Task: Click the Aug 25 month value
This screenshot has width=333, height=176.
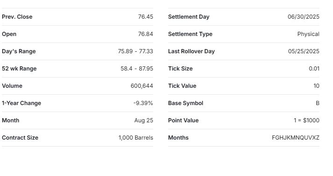Action: (143, 120)
